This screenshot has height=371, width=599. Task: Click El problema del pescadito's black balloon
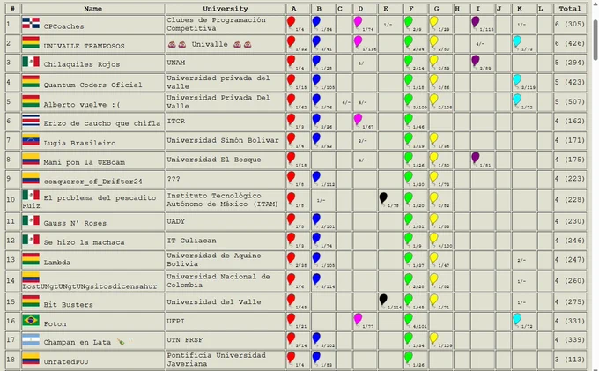[x=383, y=198]
